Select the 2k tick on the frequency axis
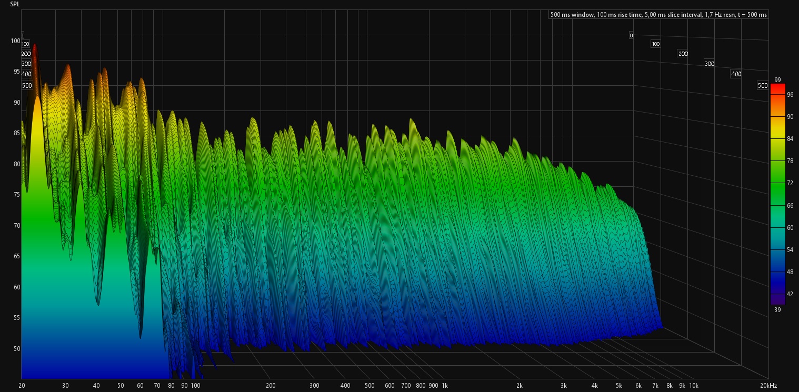This screenshot has width=799, height=392. coord(519,386)
